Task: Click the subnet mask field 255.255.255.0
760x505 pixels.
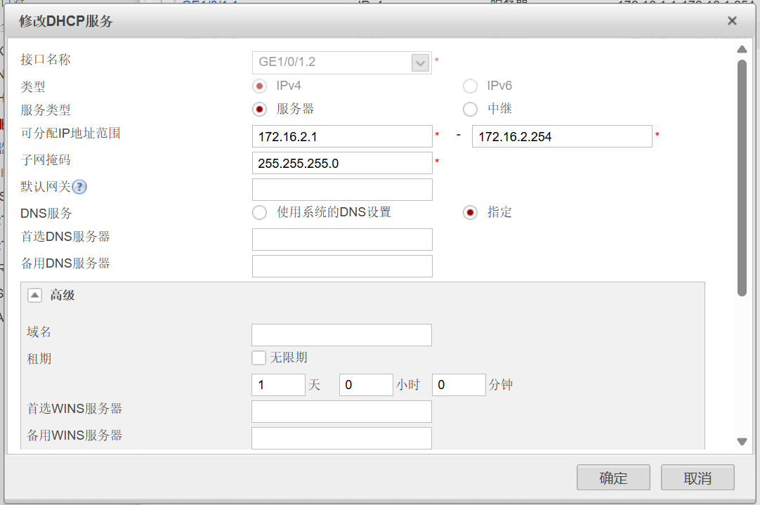Action: 342,164
